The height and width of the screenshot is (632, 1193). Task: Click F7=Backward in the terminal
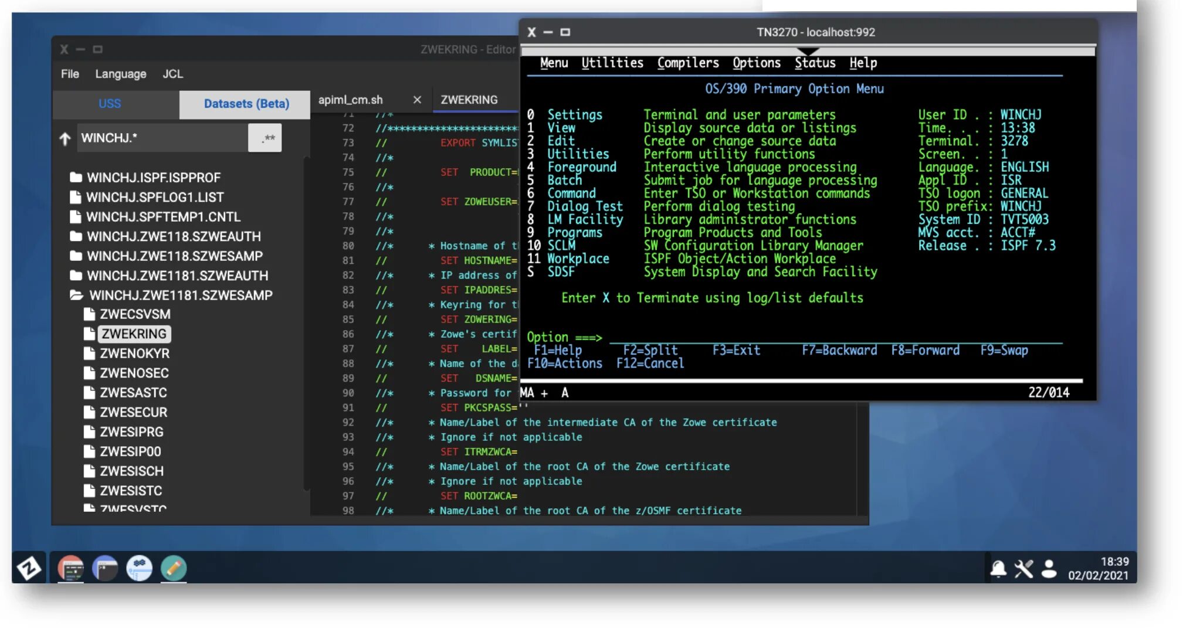click(839, 350)
